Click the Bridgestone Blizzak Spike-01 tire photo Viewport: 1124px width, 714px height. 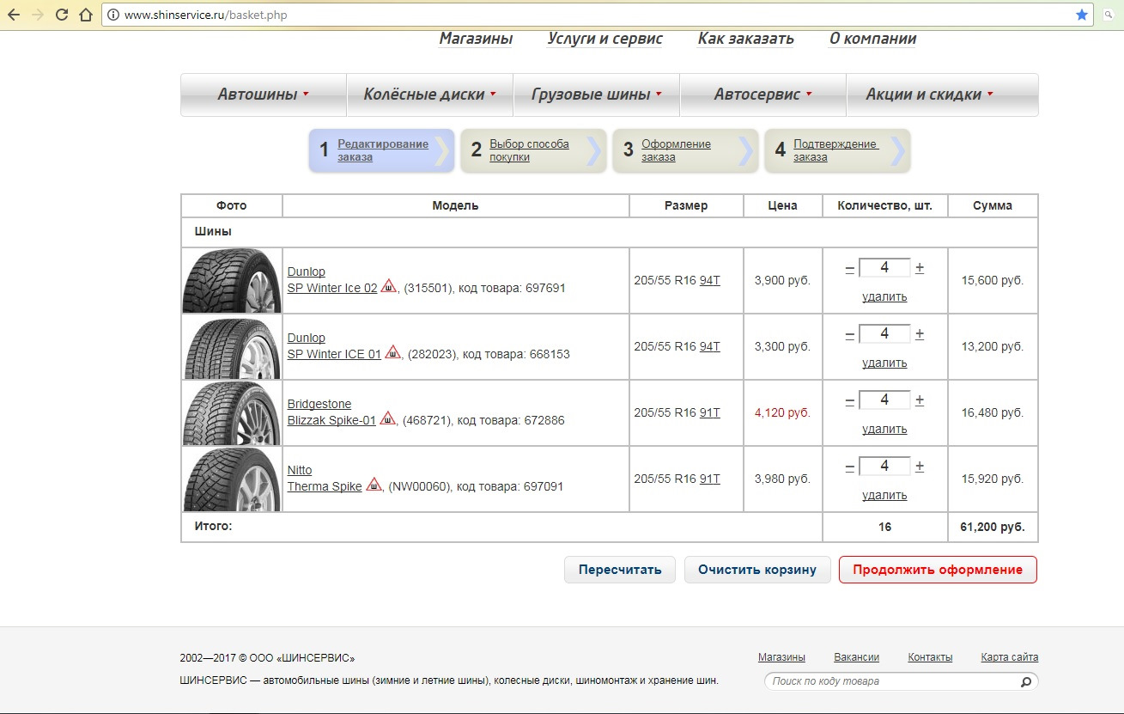pyautogui.click(x=232, y=412)
